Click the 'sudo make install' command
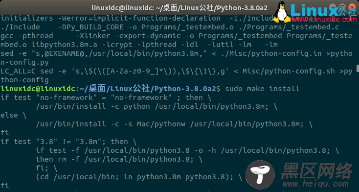Viewport: 359px width, 192px height. pos(262,89)
